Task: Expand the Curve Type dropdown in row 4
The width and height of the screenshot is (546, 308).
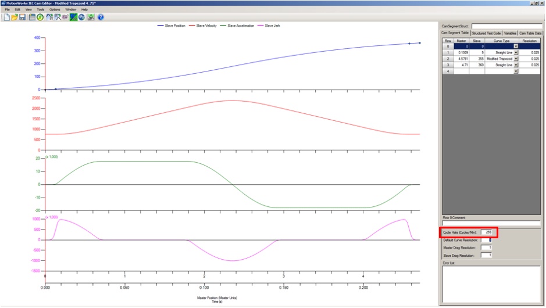Action: pos(516,71)
